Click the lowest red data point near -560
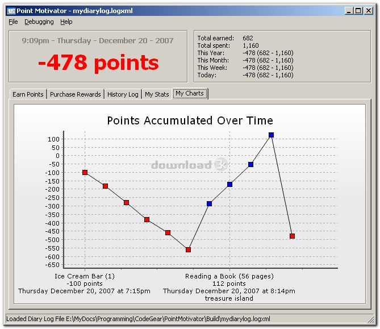The image size is (380, 329). coord(188,249)
